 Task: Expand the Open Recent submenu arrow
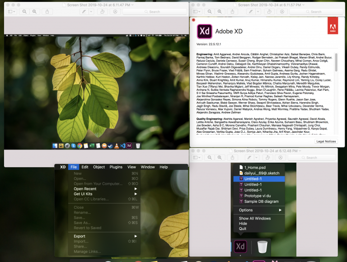point(136,189)
